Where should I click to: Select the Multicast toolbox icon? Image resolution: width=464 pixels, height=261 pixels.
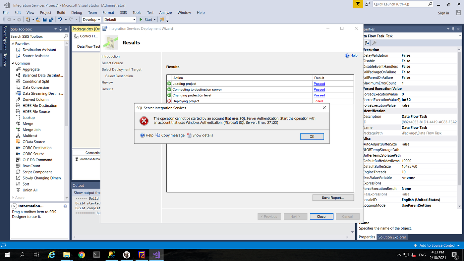[x=18, y=136]
